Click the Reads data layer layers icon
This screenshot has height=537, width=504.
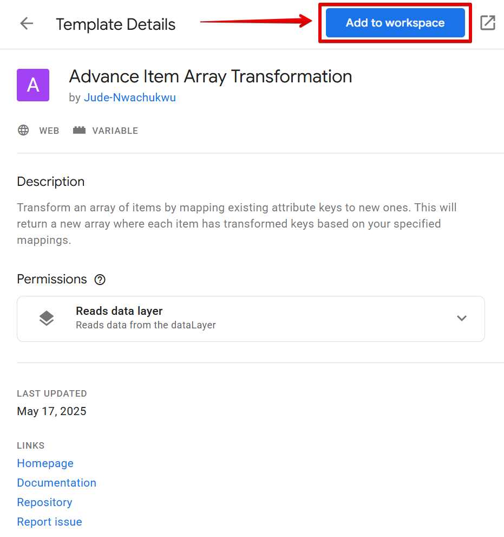[47, 319]
